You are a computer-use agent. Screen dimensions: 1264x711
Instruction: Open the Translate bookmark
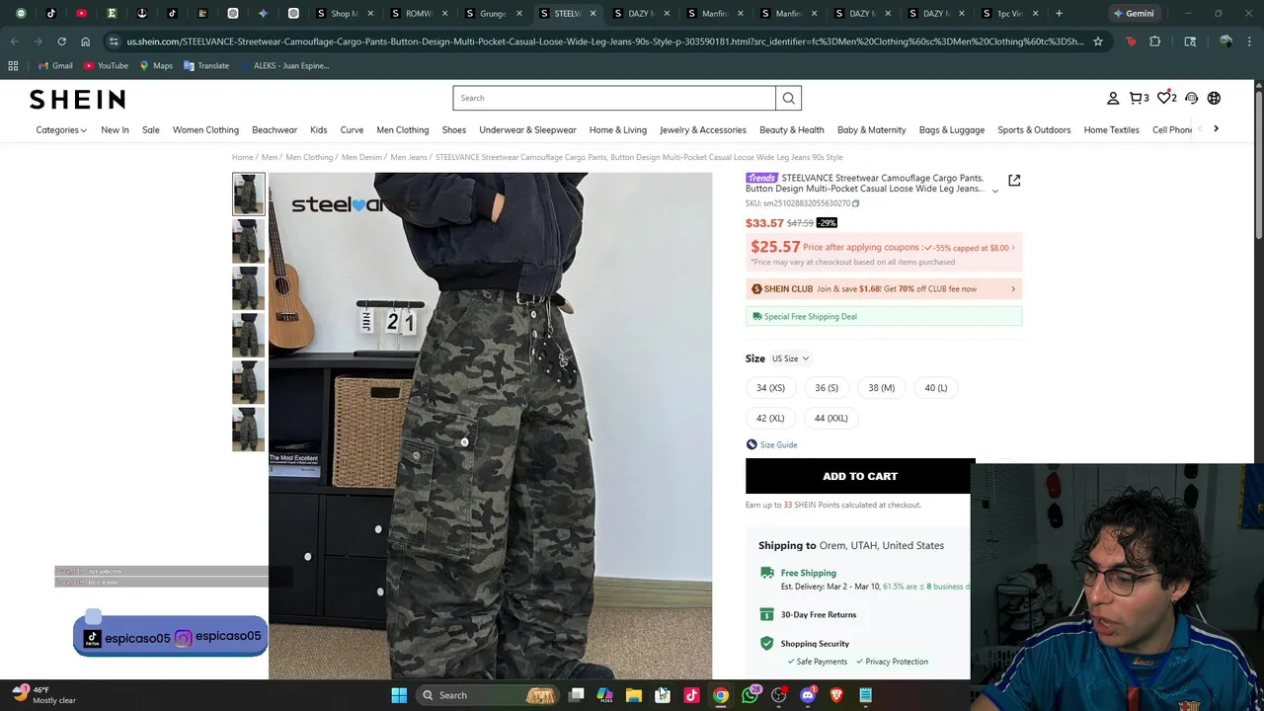point(206,65)
